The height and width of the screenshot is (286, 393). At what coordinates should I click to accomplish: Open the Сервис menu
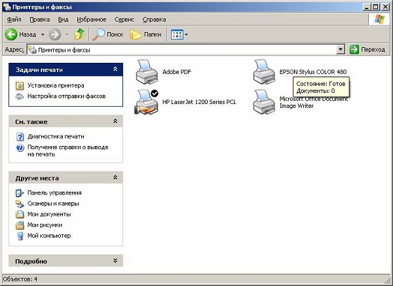tap(124, 20)
